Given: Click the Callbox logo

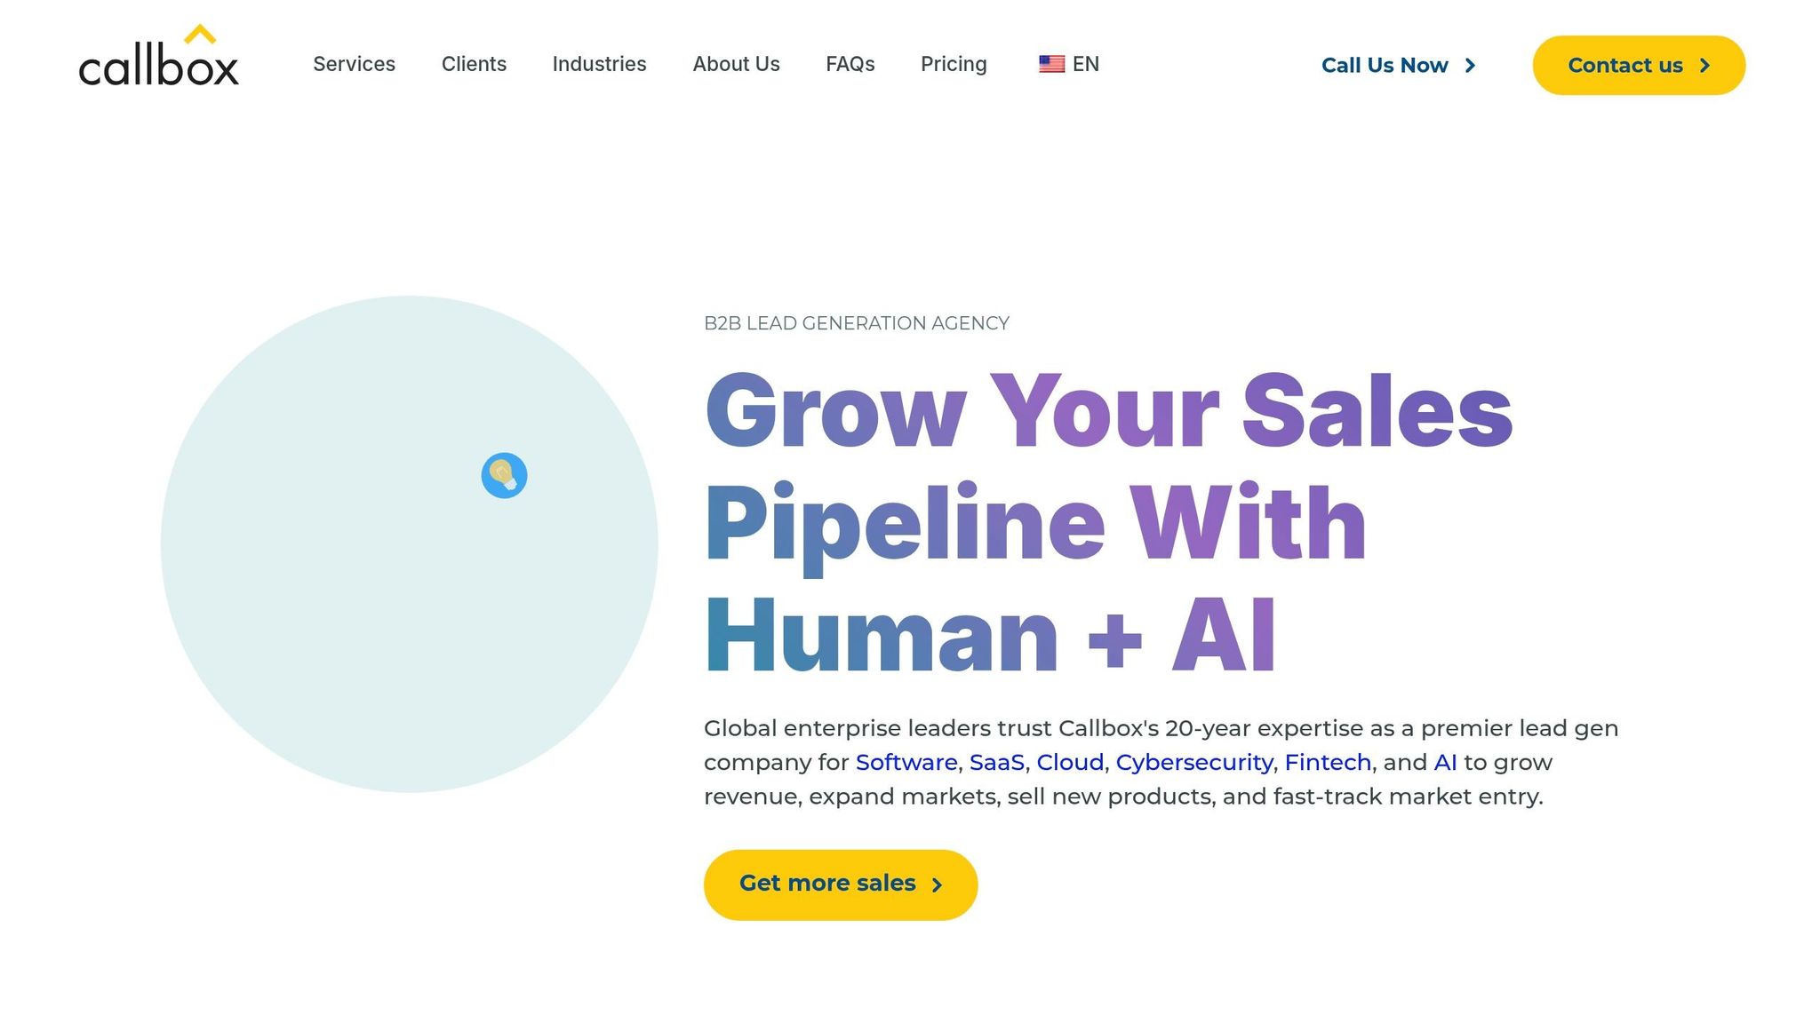Looking at the screenshot, I should pos(159,59).
